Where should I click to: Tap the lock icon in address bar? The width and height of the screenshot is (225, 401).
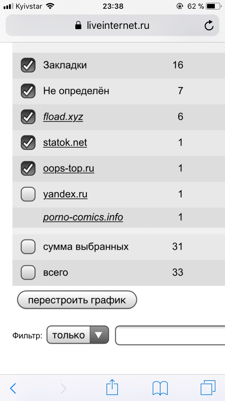click(x=79, y=26)
